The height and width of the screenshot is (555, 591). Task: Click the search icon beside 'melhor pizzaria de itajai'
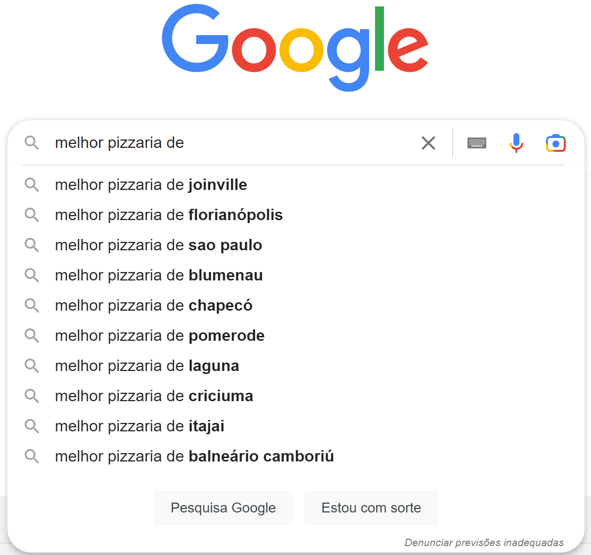[32, 426]
